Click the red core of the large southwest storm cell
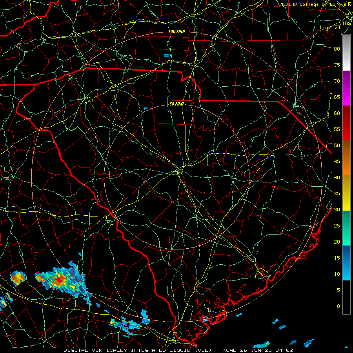 [59, 280]
